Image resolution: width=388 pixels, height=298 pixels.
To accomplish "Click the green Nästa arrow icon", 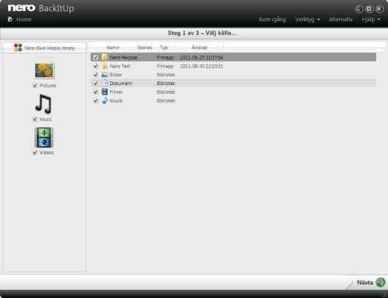I will tap(381, 282).
